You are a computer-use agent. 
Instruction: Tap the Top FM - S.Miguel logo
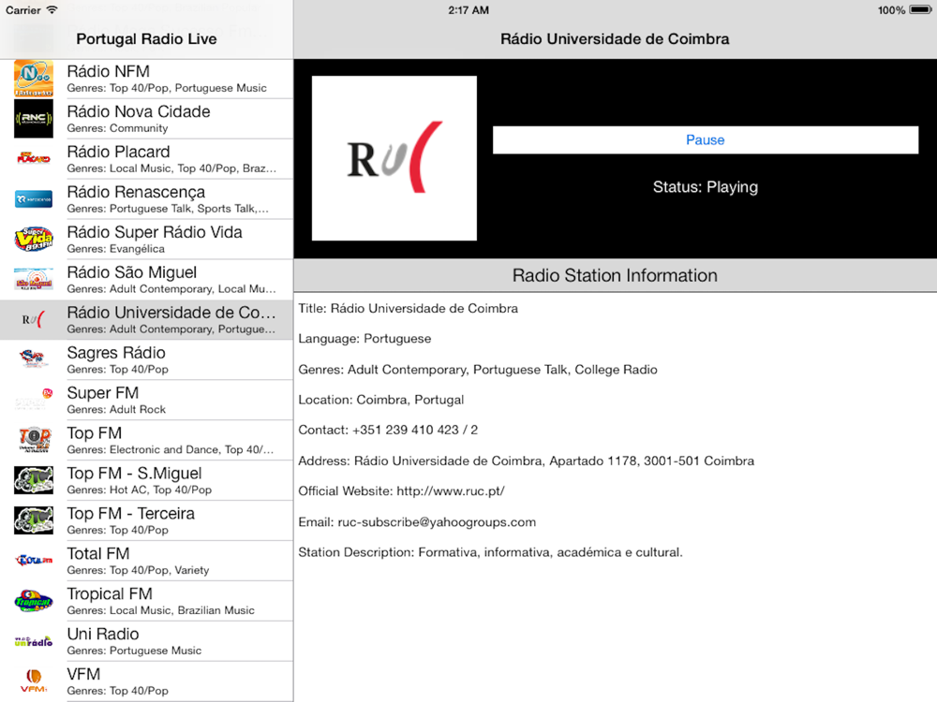[x=34, y=480]
